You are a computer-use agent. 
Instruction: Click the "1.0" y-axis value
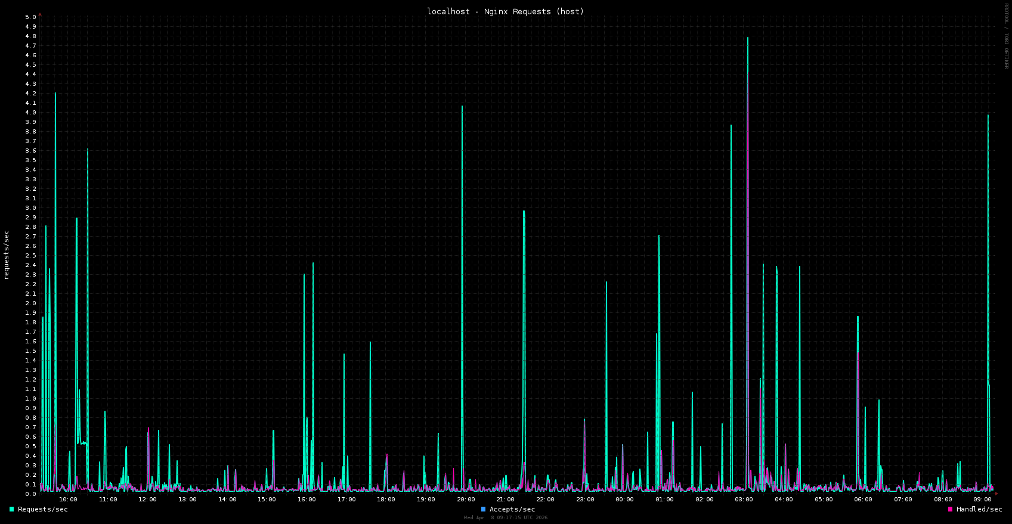pos(30,399)
